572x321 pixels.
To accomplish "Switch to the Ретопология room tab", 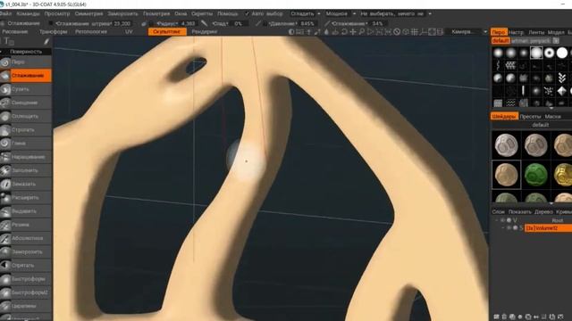I will (91, 32).
